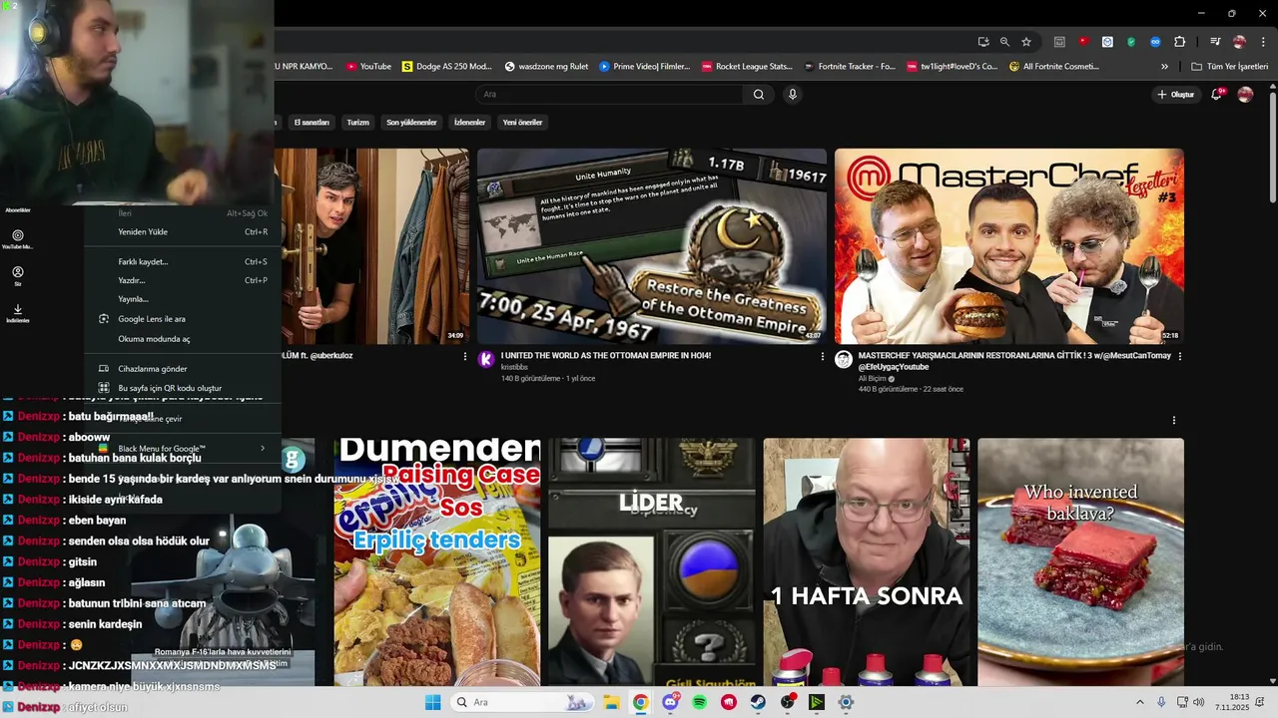The width and height of the screenshot is (1278, 718).
Task: Select the İzlenenler filter chip
Action: (469, 123)
